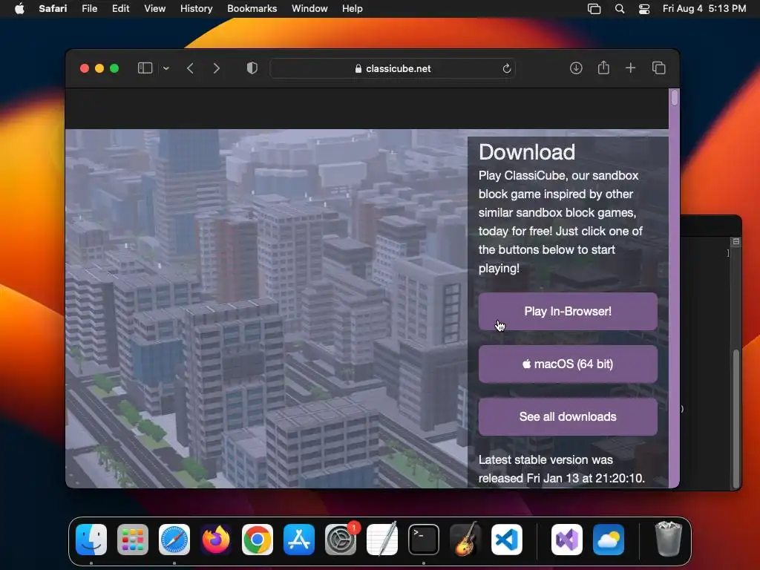Open the Trash in the Dock
Image resolution: width=760 pixels, height=570 pixels.
tap(669, 540)
